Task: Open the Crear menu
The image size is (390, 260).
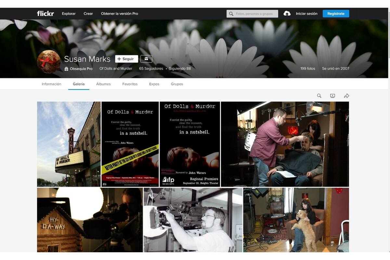Action: click(x=88, y=14)
